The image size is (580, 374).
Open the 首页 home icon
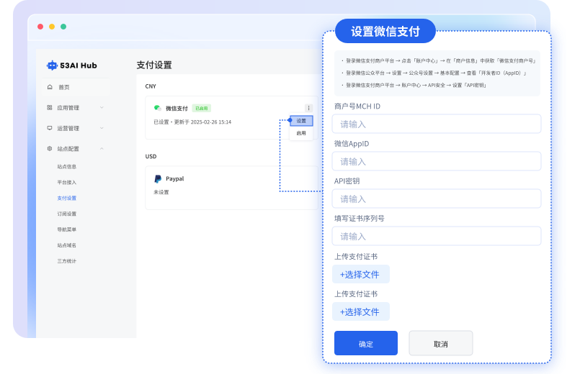(50, 87)
